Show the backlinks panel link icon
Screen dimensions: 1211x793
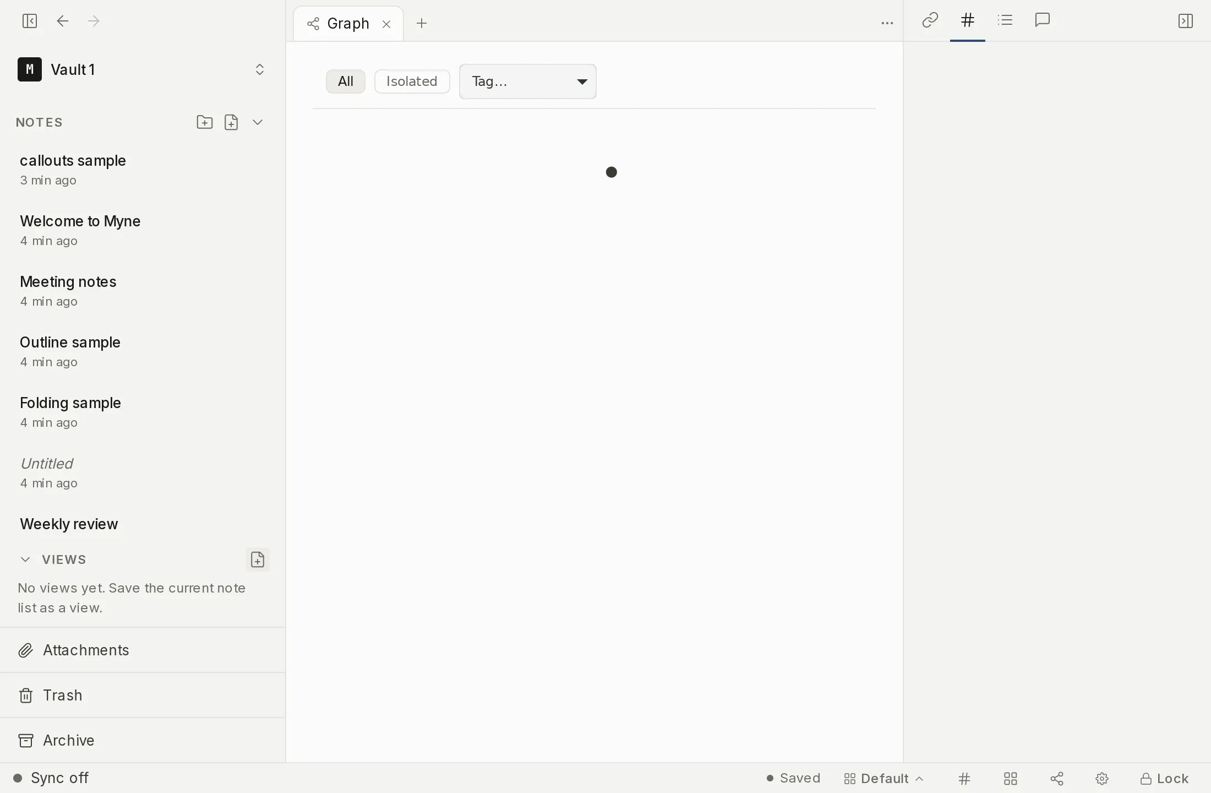(930, 20)
